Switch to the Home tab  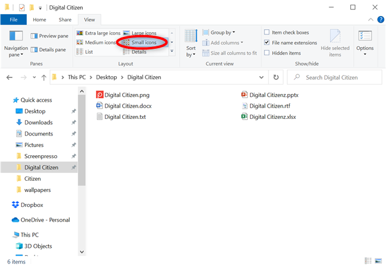pos(39,20)
